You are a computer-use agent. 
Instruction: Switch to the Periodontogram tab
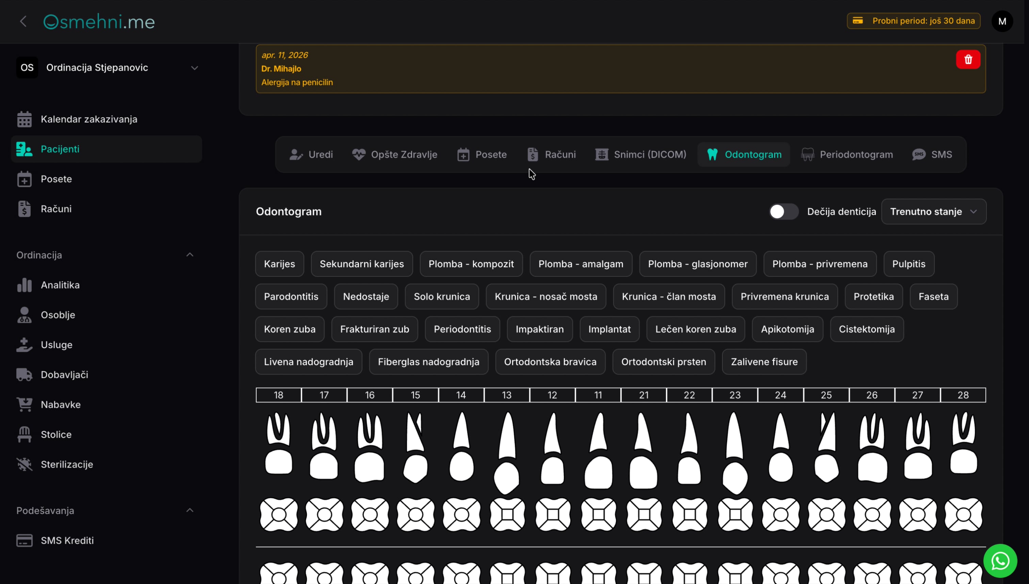point(847,154)
